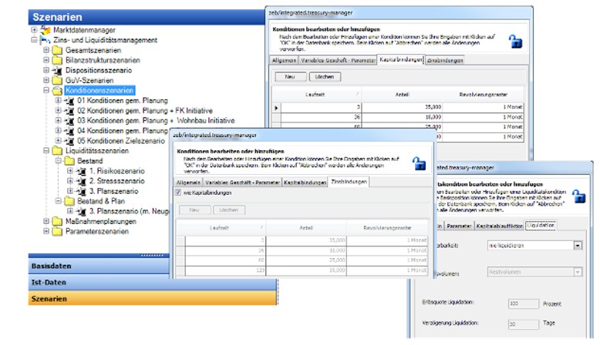Collapse the Konditionenszenarien node
The width and height of the screenshot is (600, 345).
pos(46,91)
